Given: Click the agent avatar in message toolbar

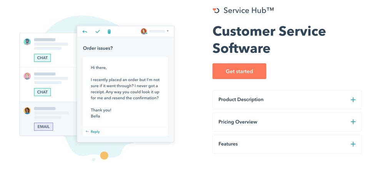Looking at the screenshot, I should 144,31.
